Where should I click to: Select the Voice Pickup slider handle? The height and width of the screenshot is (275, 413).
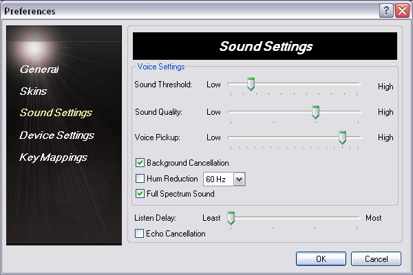342,137
